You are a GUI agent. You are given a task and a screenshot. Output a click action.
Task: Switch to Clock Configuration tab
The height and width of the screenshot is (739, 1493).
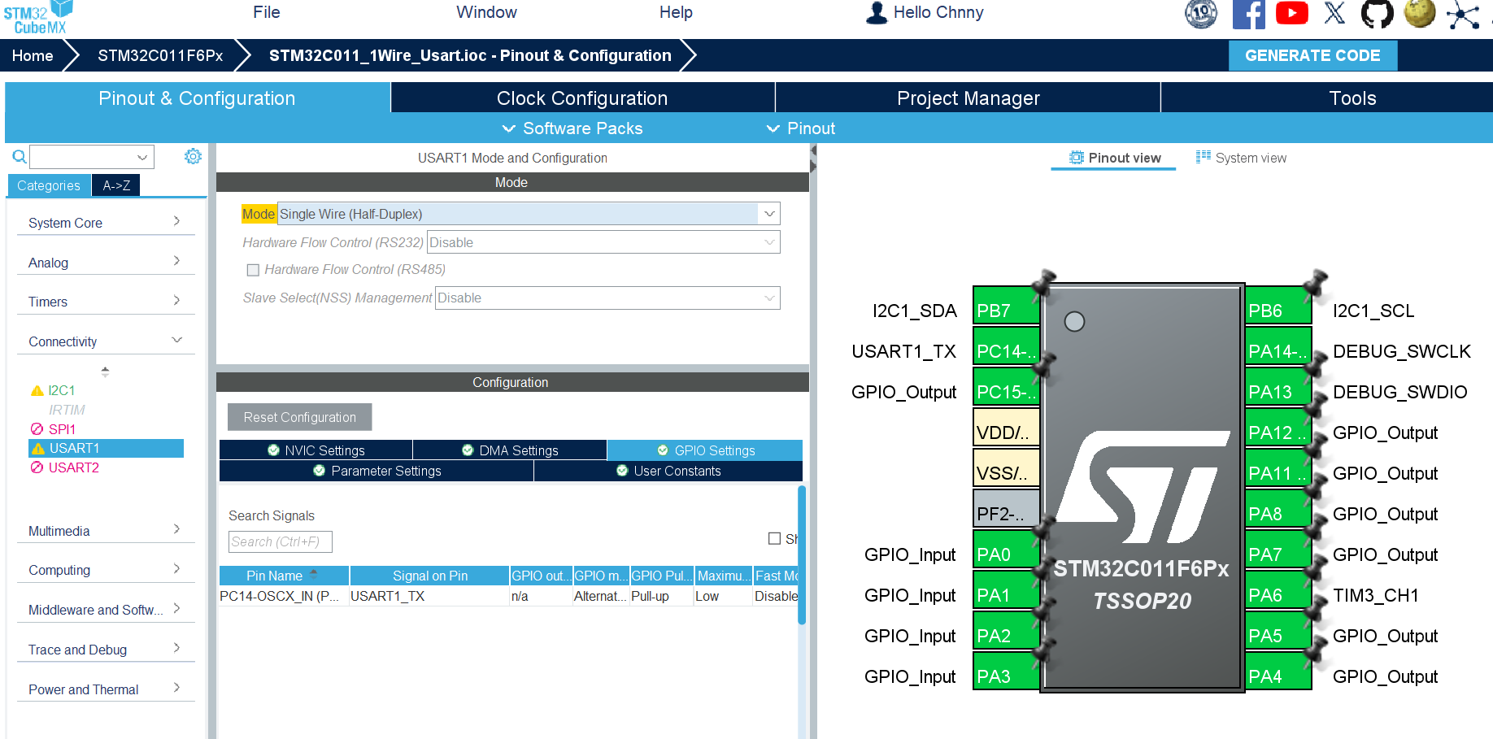(x=582, y=98)
